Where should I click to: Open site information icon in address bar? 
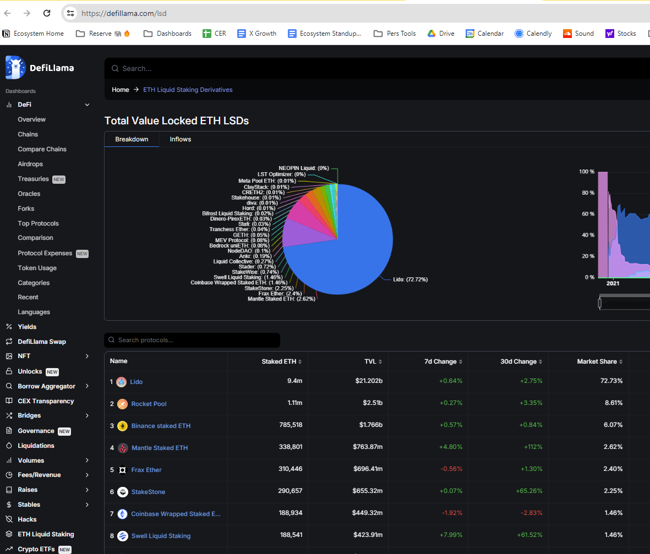tap(70, 13)
